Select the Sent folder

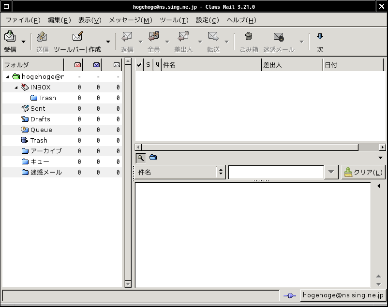[x=62, y=109]
